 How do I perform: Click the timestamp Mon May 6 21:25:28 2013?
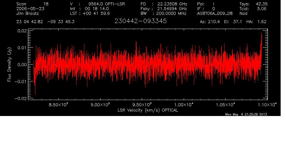[x=246, y=115]
